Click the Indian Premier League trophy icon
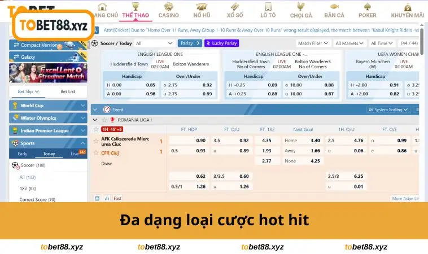The height and width of the screenshot is (254, 428). [x=15, y=130]
